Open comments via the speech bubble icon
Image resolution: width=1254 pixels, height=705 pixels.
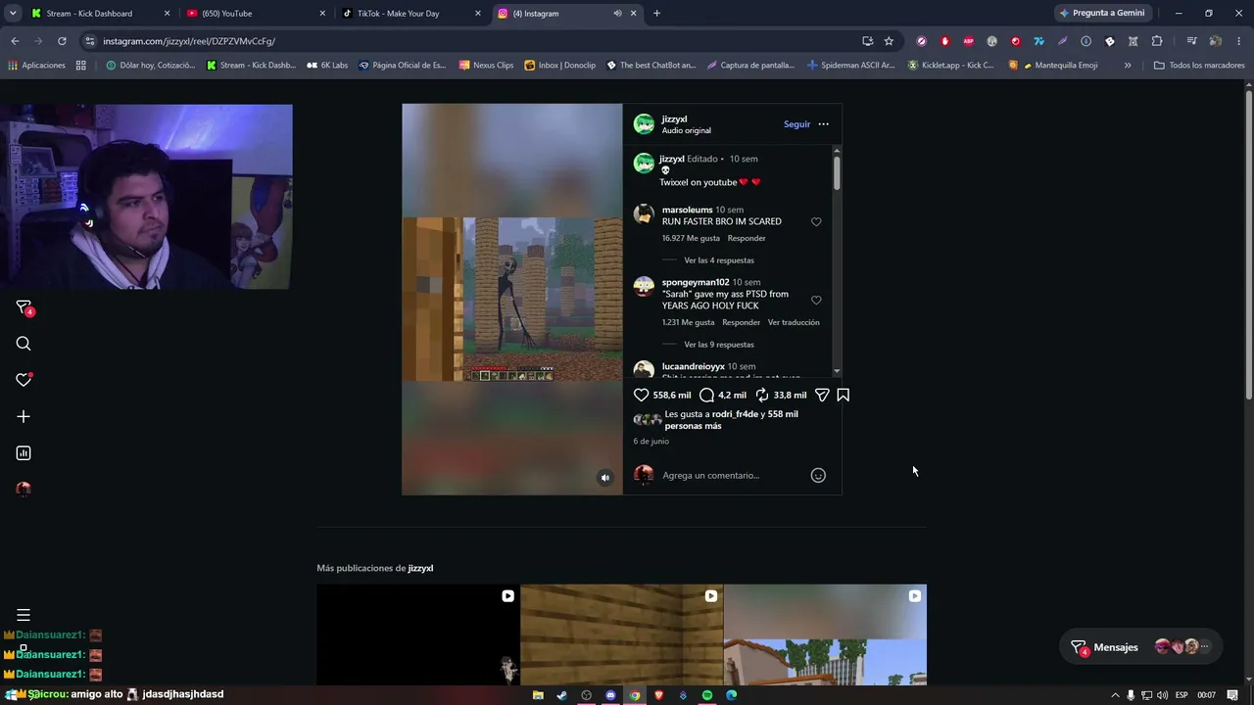[x=707, y=395]
